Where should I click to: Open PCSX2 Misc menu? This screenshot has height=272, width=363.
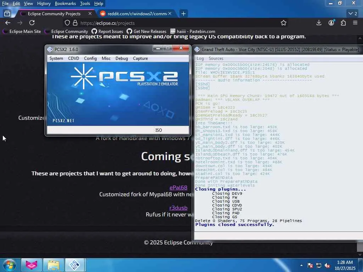[x=106, y=58]
